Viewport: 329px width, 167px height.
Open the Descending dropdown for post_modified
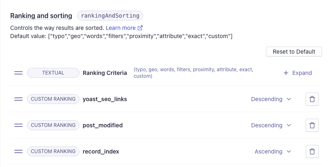tap(271, 125)
